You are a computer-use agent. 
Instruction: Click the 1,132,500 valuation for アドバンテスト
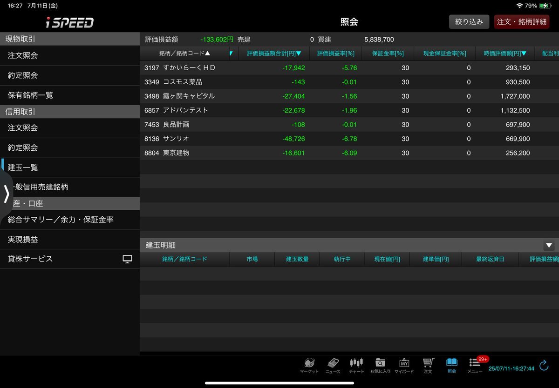[x=515, y=110]
